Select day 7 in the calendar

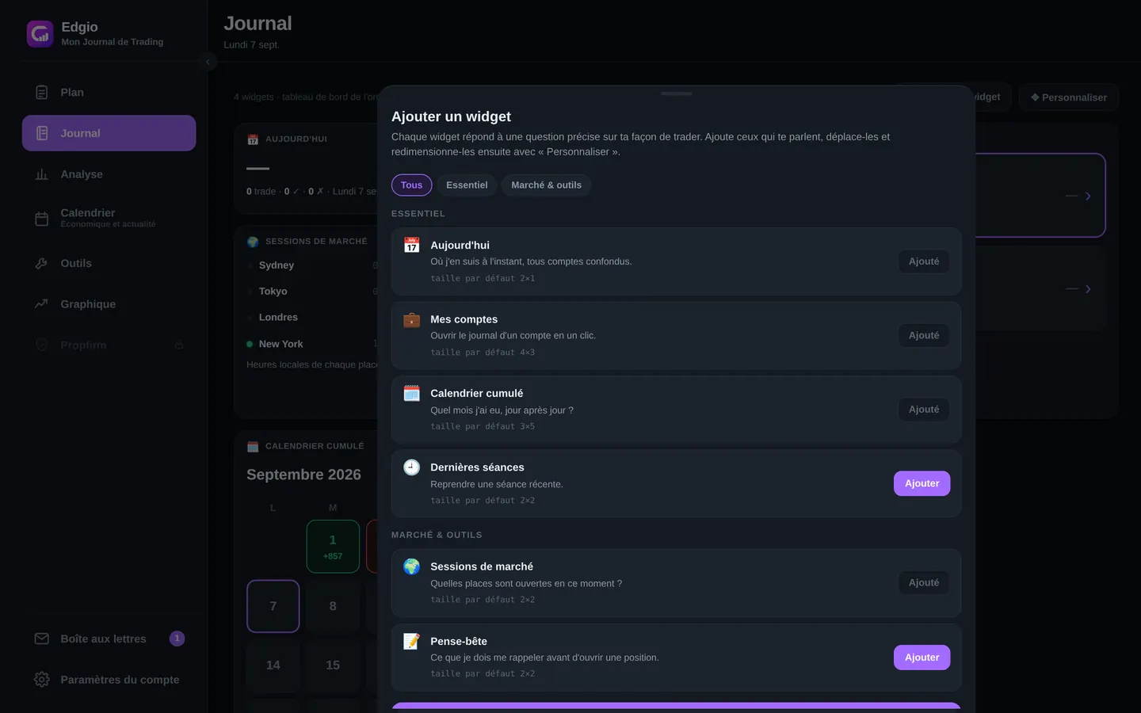pyautogui.click(x=273, y=606)
